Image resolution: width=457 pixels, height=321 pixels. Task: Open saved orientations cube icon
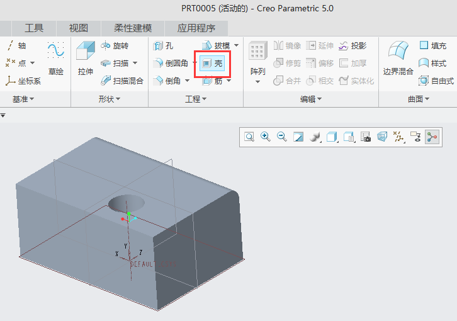332,137
